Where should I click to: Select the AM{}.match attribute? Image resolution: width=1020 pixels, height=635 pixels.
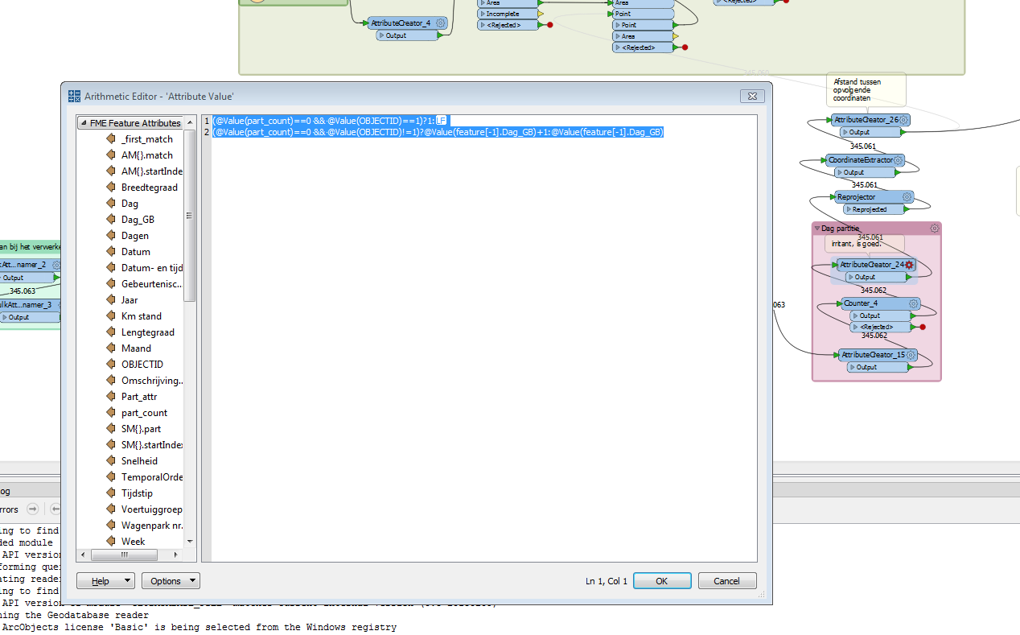coord(147,155)
